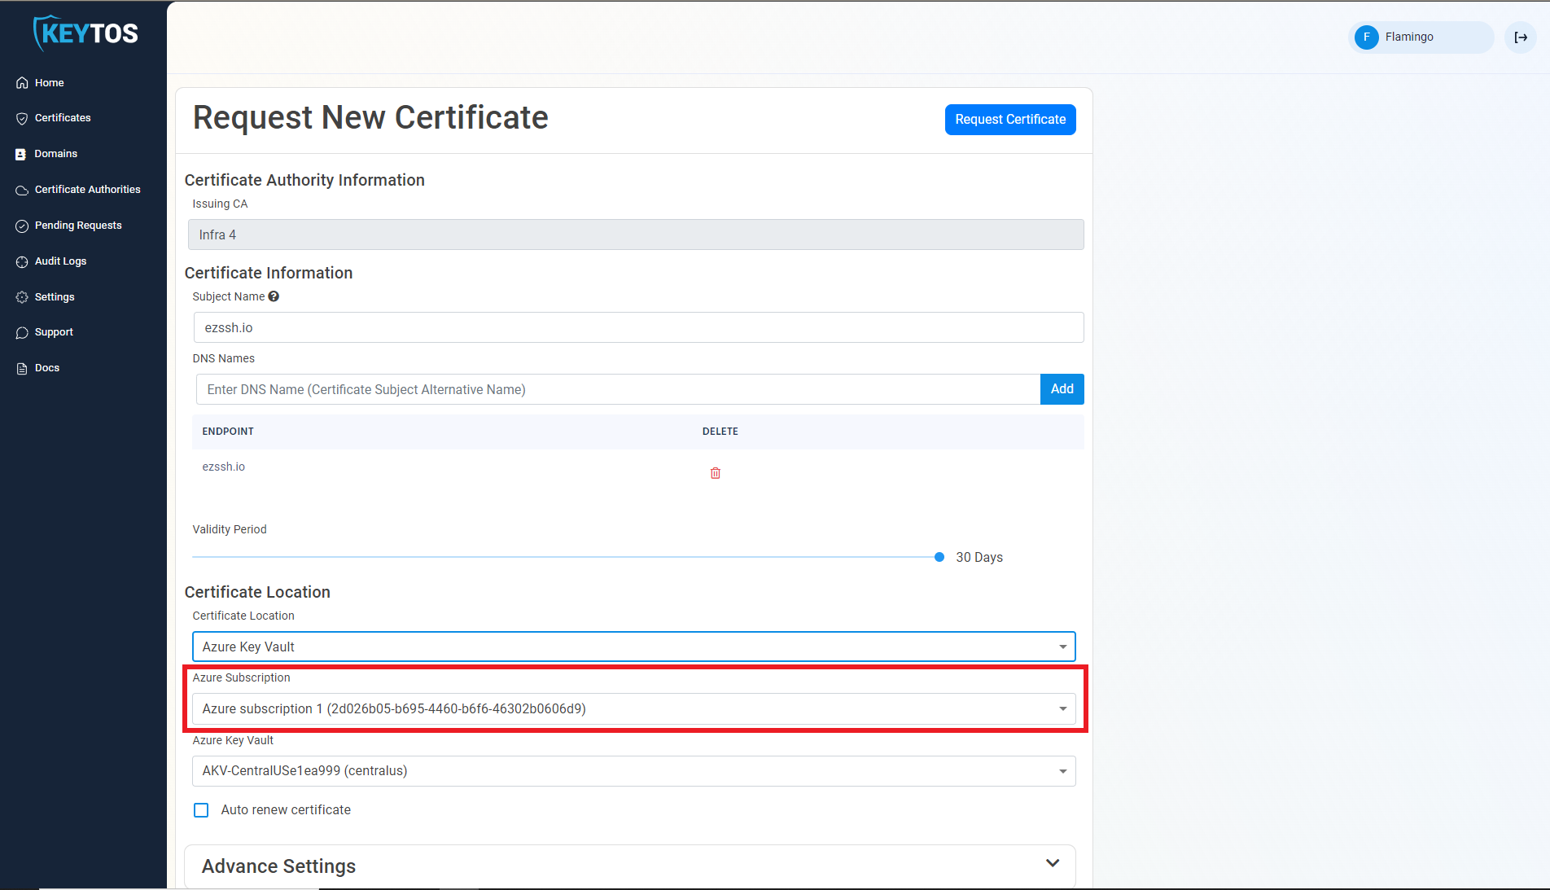Click the Pending Requests checkmark icon

pyautogui.click(x=22, y=226)
